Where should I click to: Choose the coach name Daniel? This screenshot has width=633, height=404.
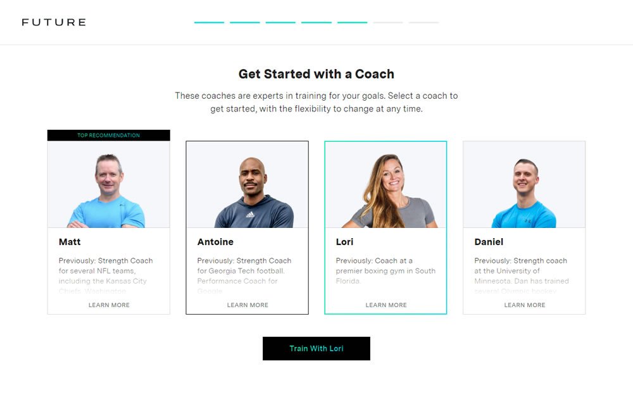[489, 242]
